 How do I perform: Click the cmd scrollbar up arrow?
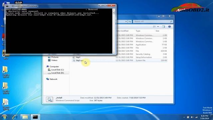click(114, 10)
